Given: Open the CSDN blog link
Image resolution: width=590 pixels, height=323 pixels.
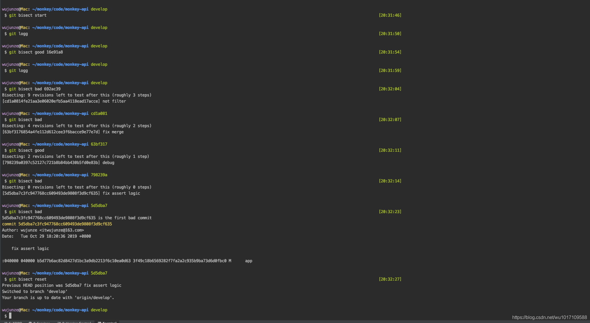Looking at the screenshot, I should pos(549,317).
